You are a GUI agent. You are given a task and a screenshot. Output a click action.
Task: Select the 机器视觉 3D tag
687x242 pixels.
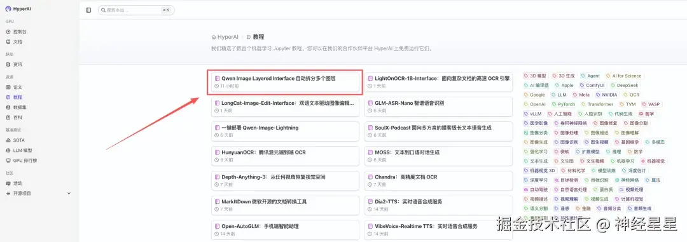(x=540, y=171)
